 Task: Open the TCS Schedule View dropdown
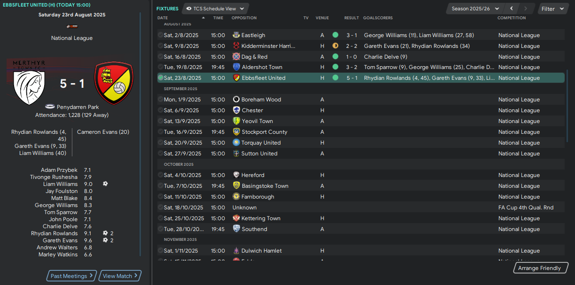(x=215, y=8)
